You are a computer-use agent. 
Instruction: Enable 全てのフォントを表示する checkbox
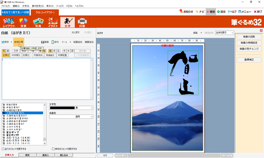(3, 149)
